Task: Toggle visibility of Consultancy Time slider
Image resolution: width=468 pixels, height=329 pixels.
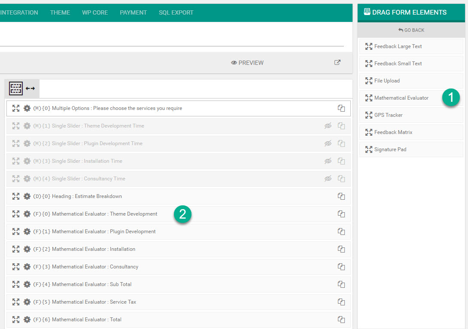Action: point(328,179)
